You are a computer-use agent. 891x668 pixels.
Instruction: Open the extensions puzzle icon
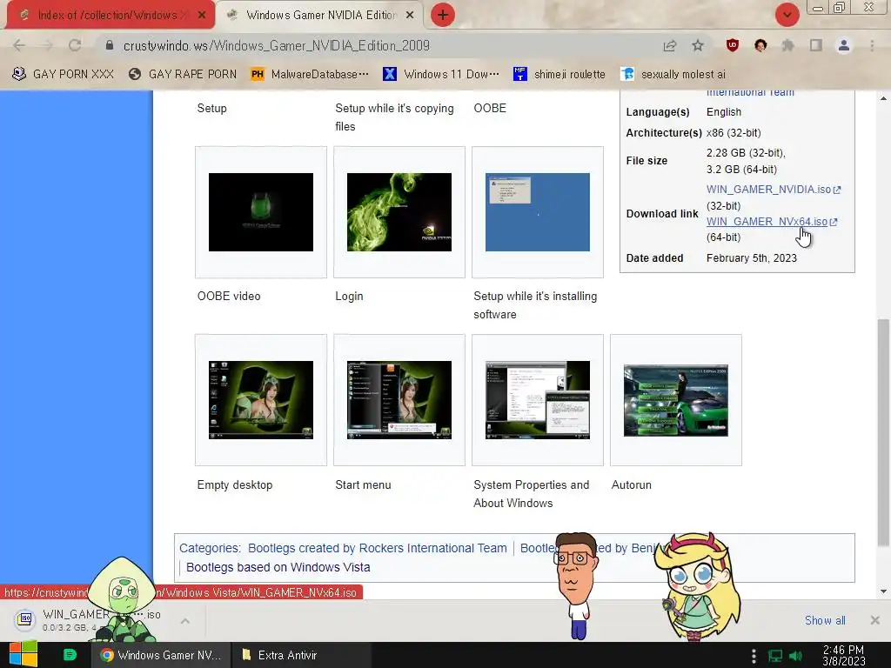click(x=788, y=45)
